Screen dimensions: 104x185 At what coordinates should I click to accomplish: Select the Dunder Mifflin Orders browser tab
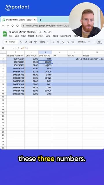(19, 20)
